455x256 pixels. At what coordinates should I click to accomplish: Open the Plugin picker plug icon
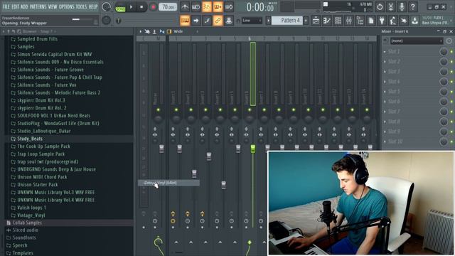382,21
